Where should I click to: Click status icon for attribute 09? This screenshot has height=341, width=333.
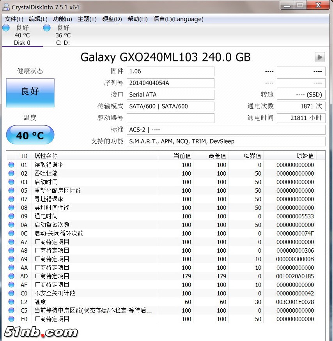tap(11, 216)
